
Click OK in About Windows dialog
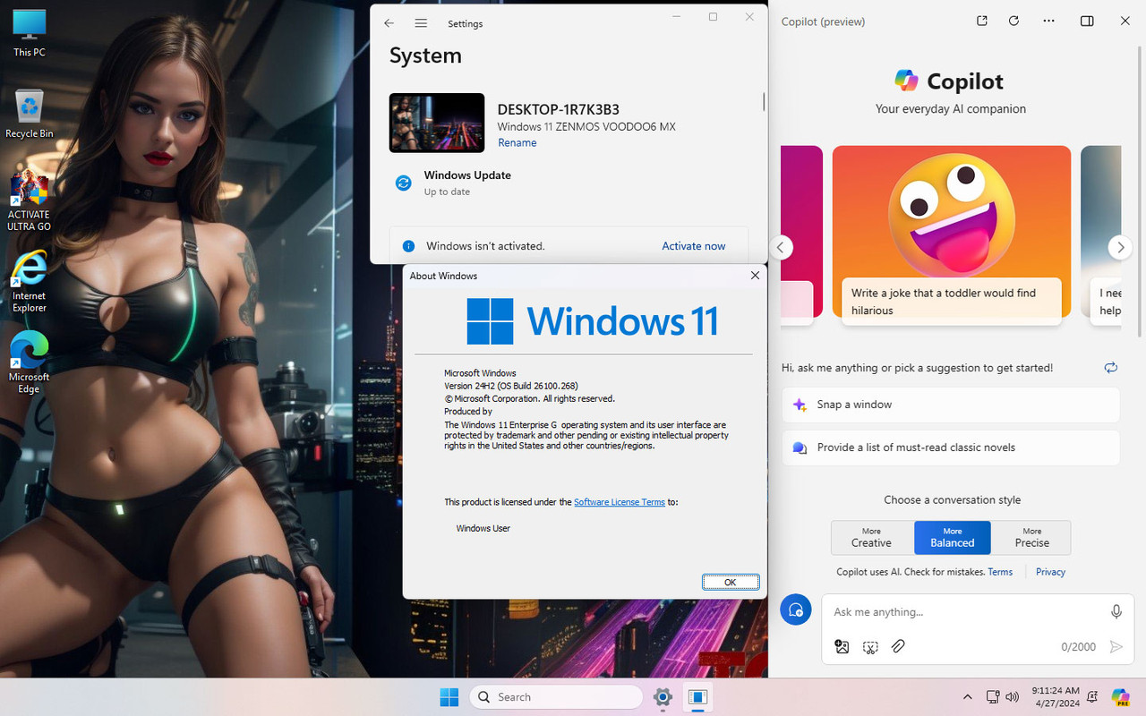(x=731, y=582)
